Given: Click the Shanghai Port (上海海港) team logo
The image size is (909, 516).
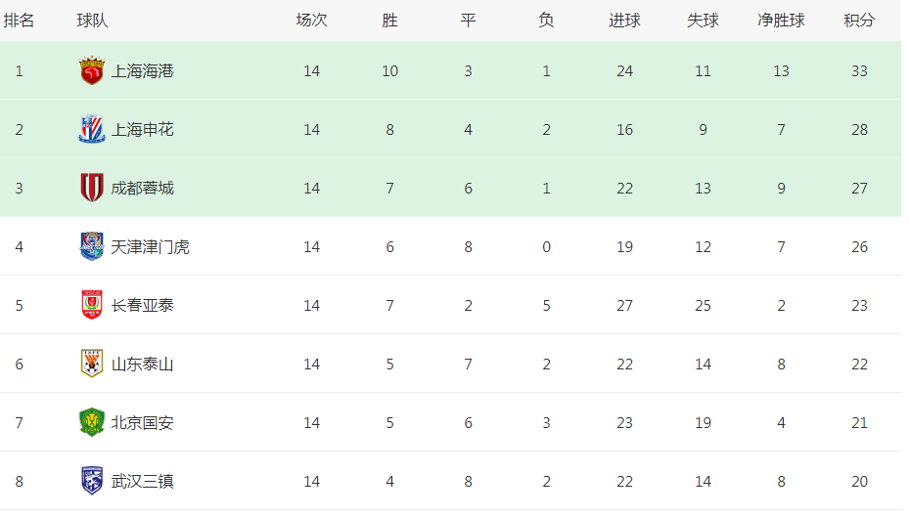Looking at the screenshot, I should pos(91,70).
